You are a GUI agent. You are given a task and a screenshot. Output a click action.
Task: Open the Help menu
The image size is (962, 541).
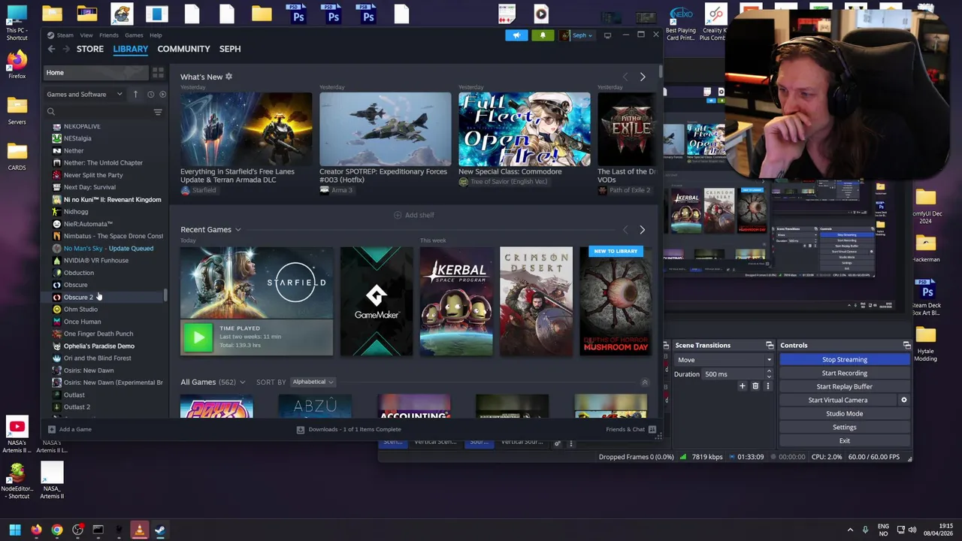pos(156,35)
